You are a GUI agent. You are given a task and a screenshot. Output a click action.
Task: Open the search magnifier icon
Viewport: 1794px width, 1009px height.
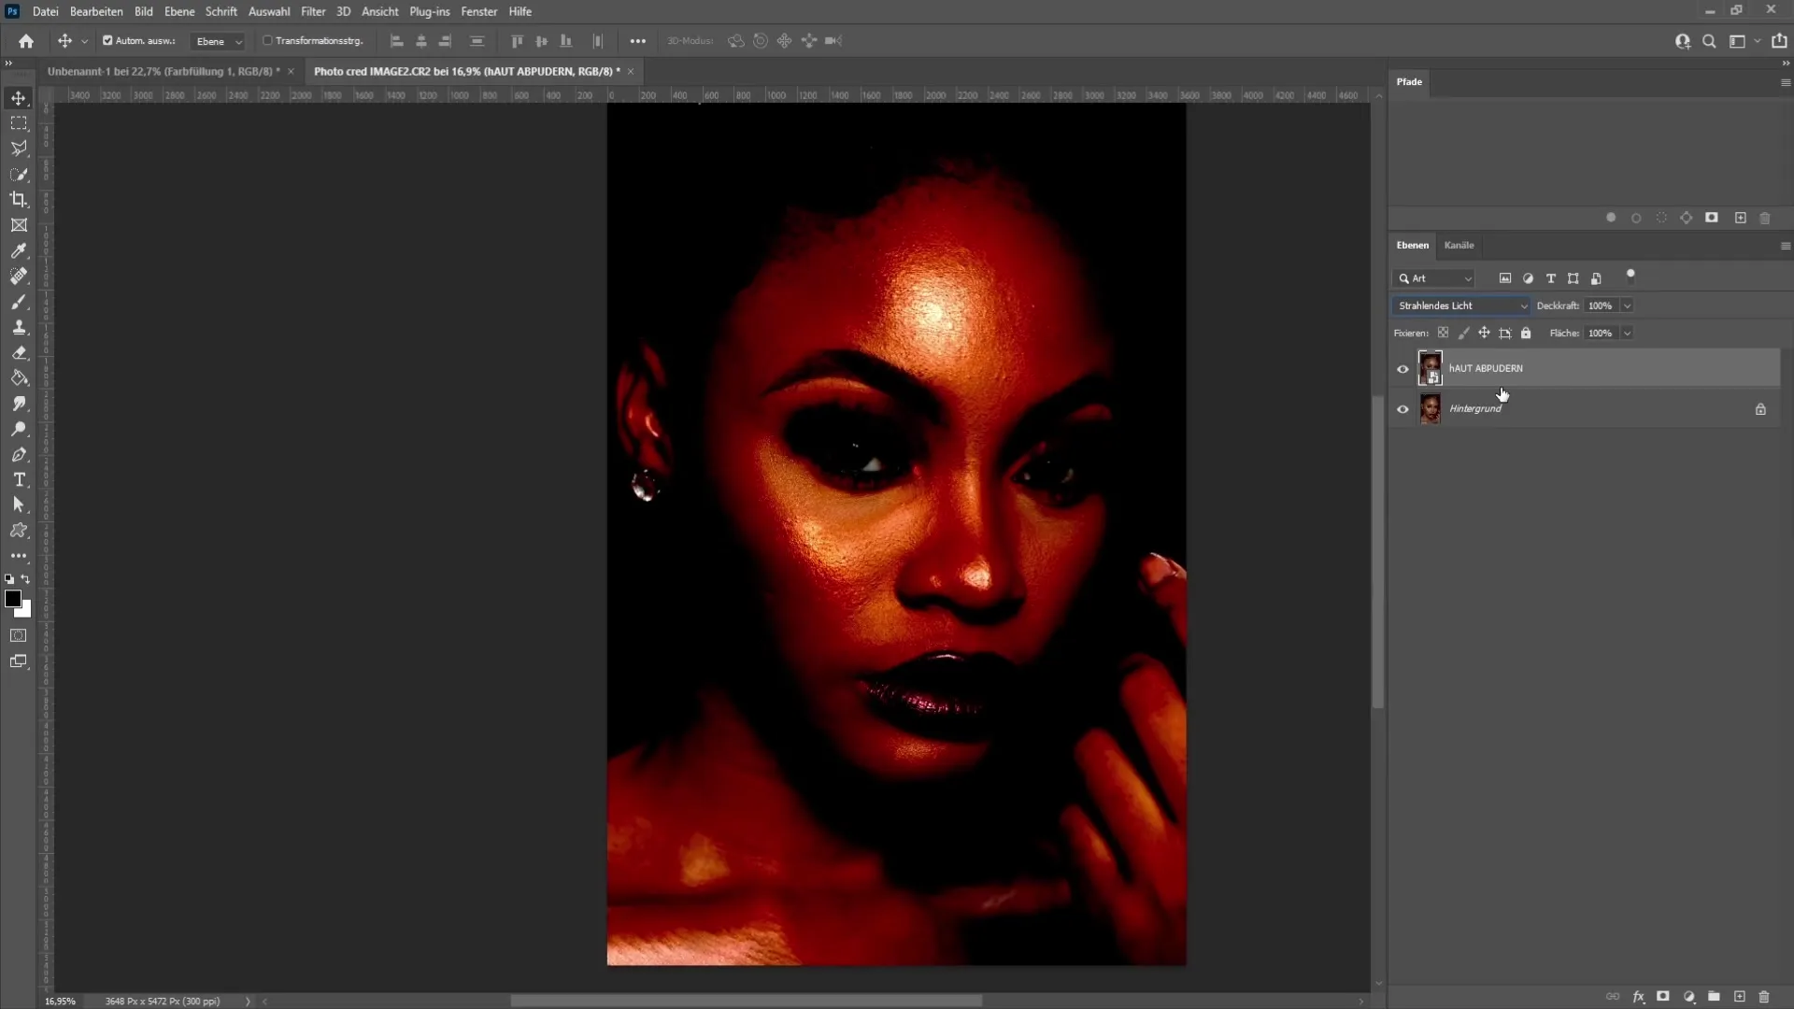[x=1709, y=41]
